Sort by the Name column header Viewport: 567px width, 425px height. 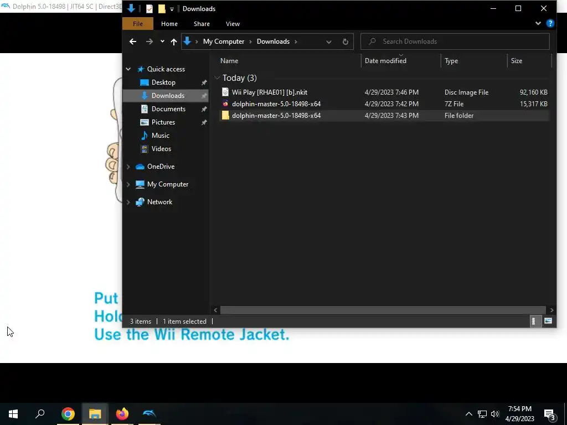229,61
